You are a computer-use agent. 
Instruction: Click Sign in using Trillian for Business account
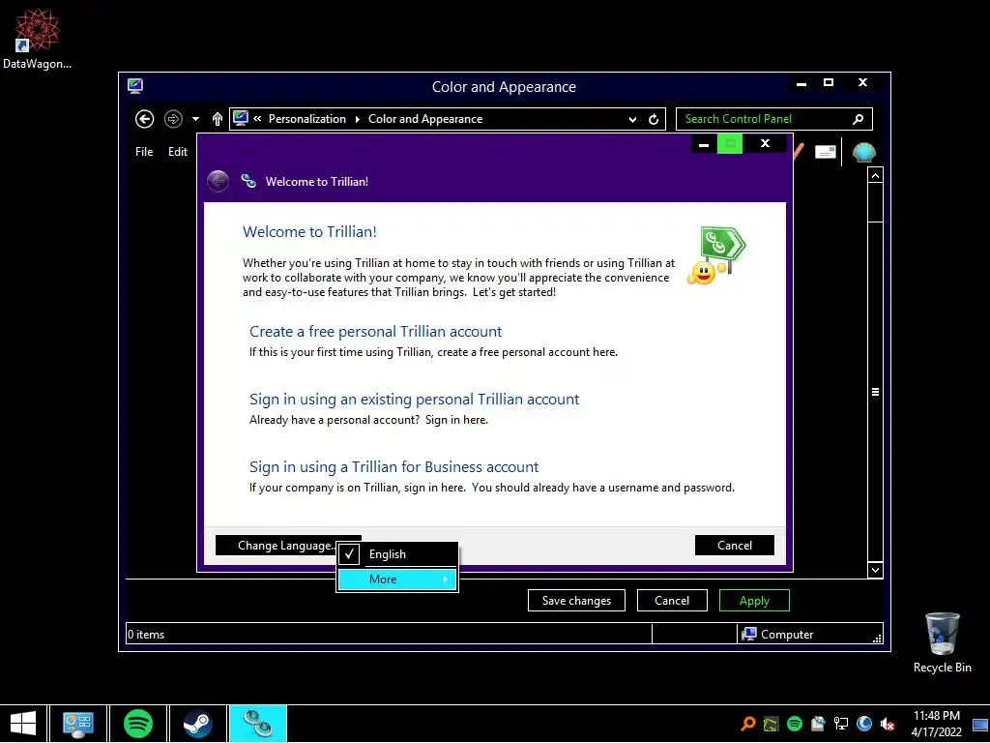pos(394,467)
